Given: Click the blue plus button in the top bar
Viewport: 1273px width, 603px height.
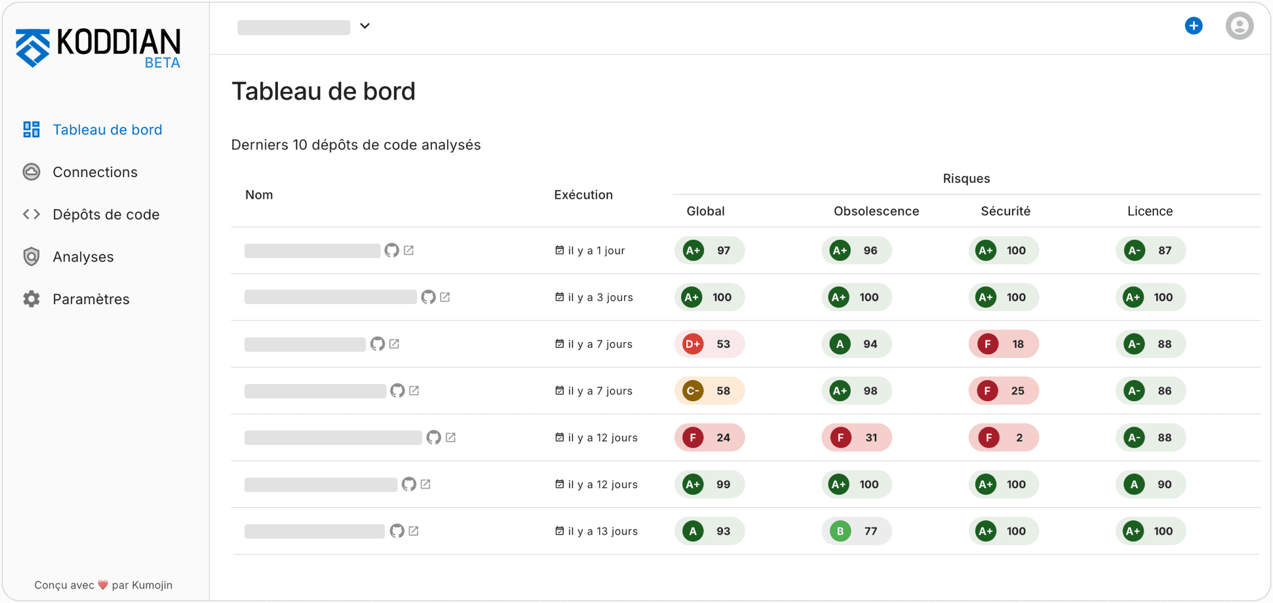Looking at the screenshot, I should pos(1194,25).
